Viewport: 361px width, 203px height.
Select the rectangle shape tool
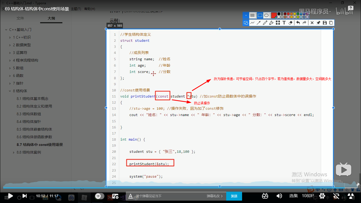tap(260, 15)
